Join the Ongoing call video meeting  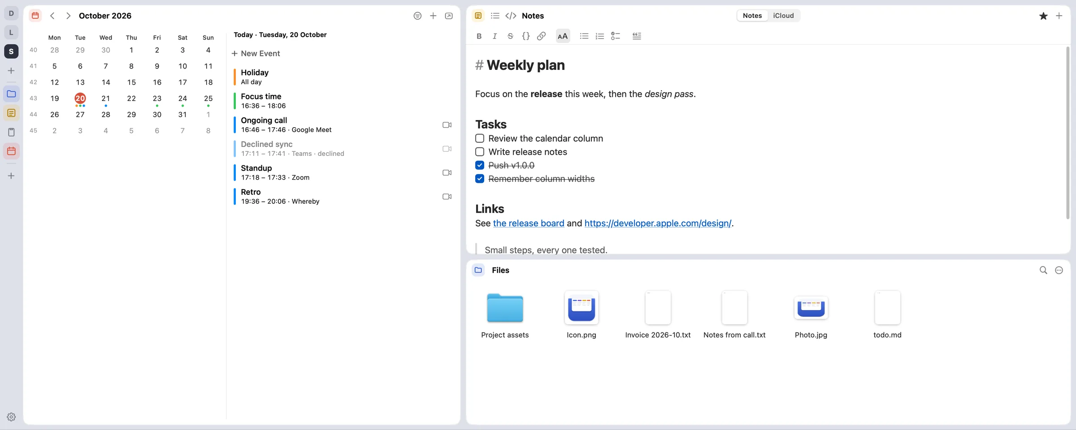click(447, 125)
